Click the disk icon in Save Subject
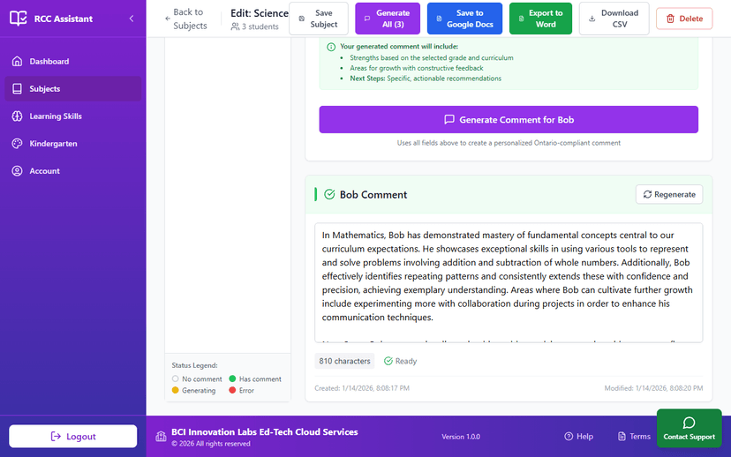The width and height of the screenshot is (731, 457). pos(302,19)
